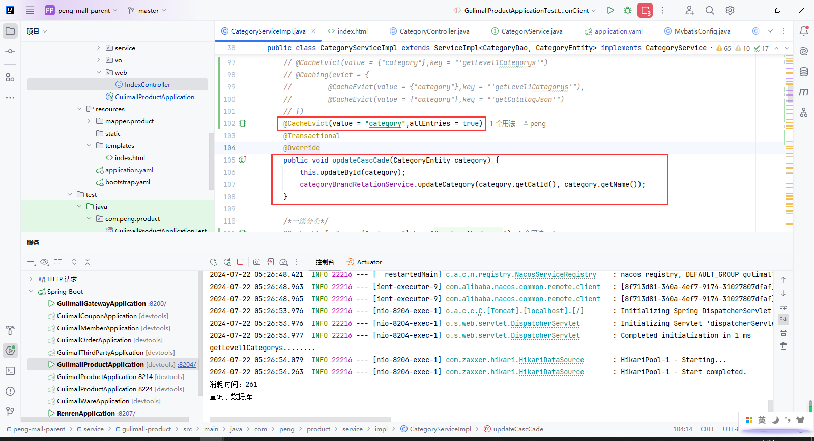Image resolution: width=814 pixels, height=441 pixels.
Task: Open the master branch dropdown
Action: (x=147, y=10)
